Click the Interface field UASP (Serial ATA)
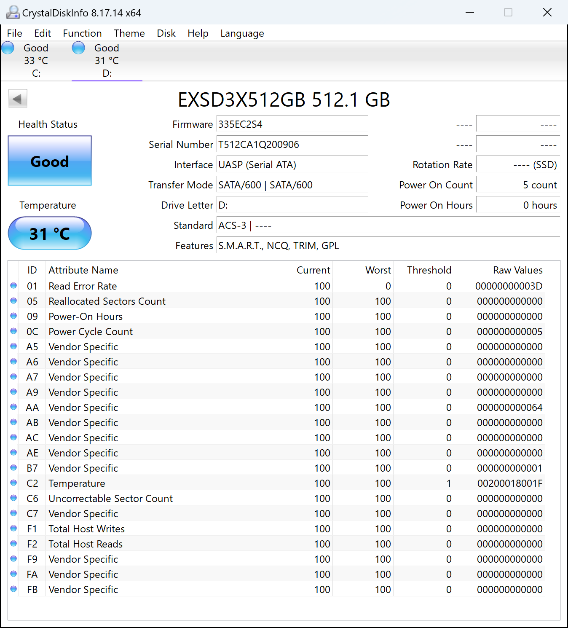568x628 pixels. click(292, 165)
